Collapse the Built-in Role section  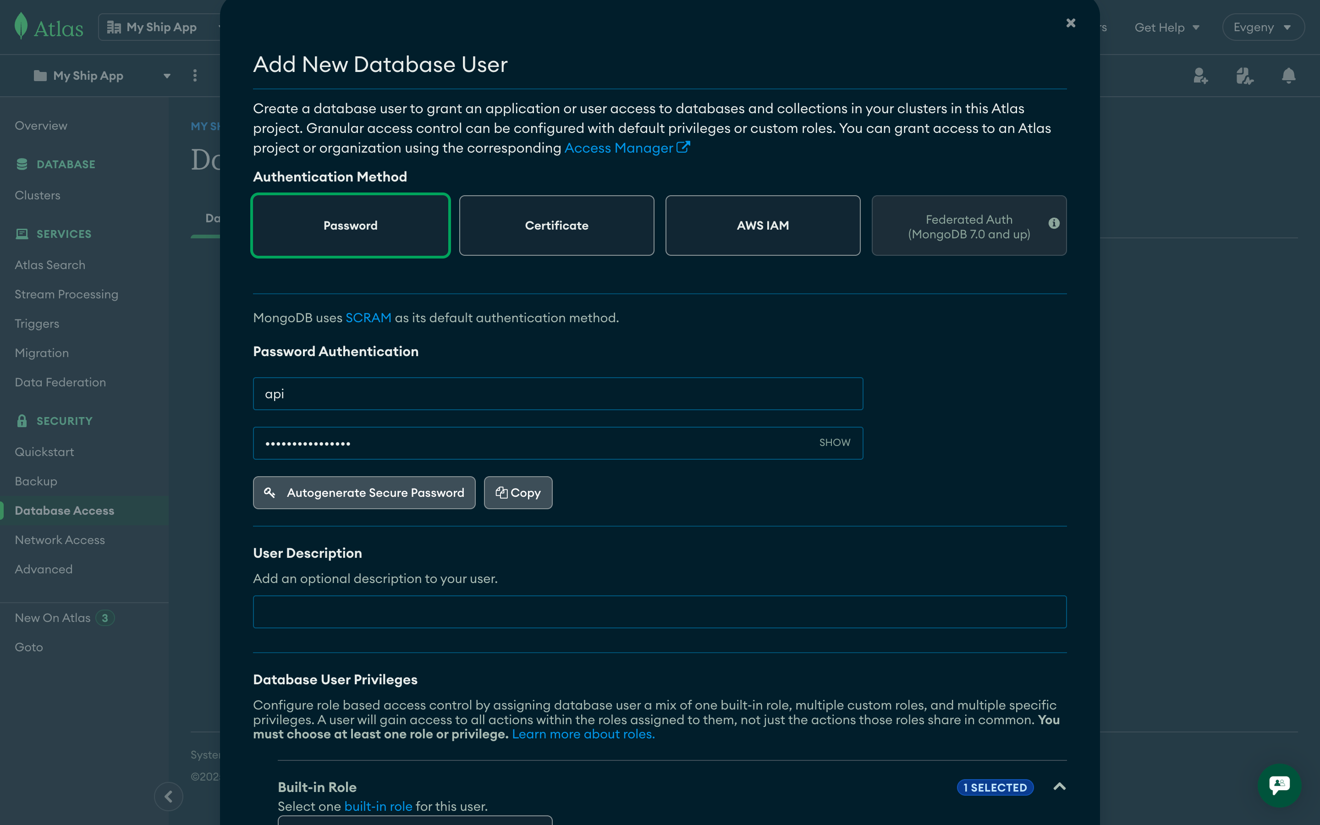pos(1059,787)
